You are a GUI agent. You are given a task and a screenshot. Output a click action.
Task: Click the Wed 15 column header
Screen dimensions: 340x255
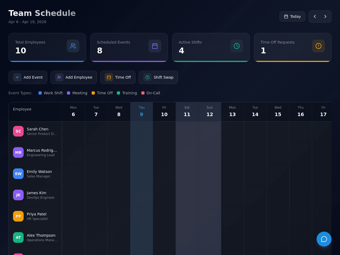click(278, 112)
